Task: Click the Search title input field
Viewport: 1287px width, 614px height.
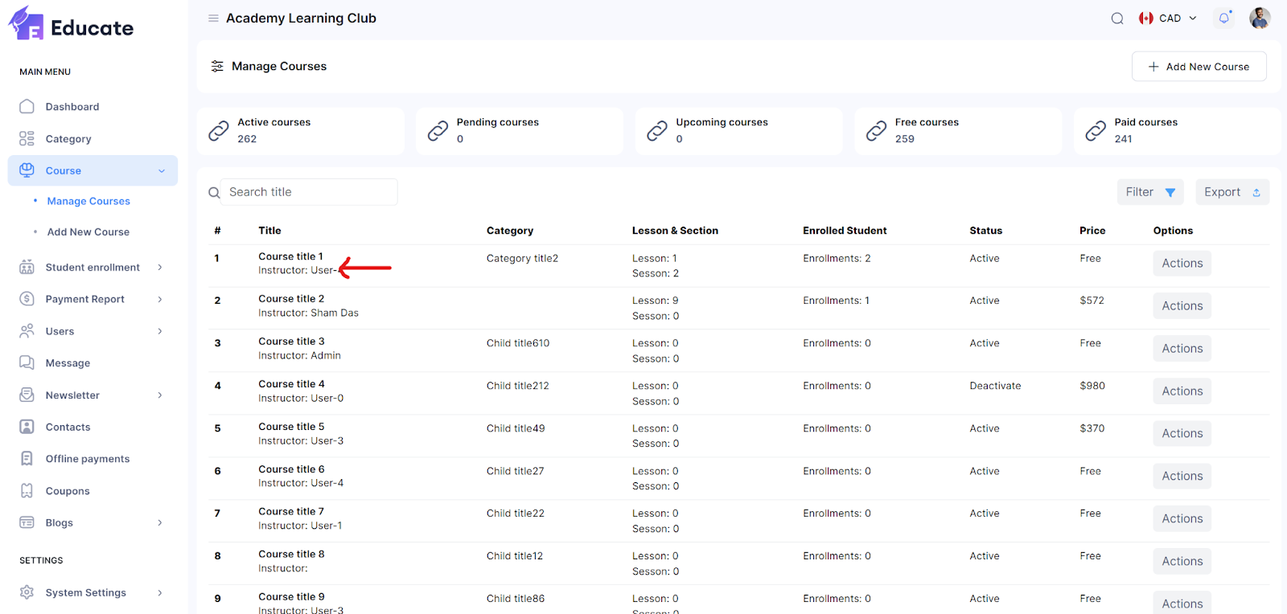Action: point(309,192)
